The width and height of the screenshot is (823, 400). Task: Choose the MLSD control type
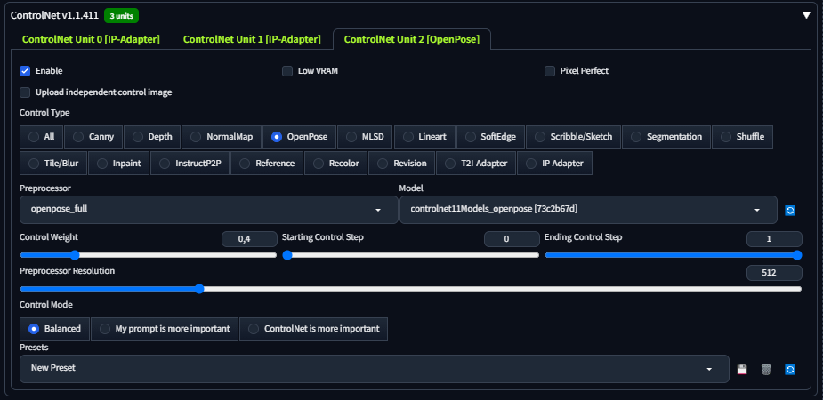(365, 137)
